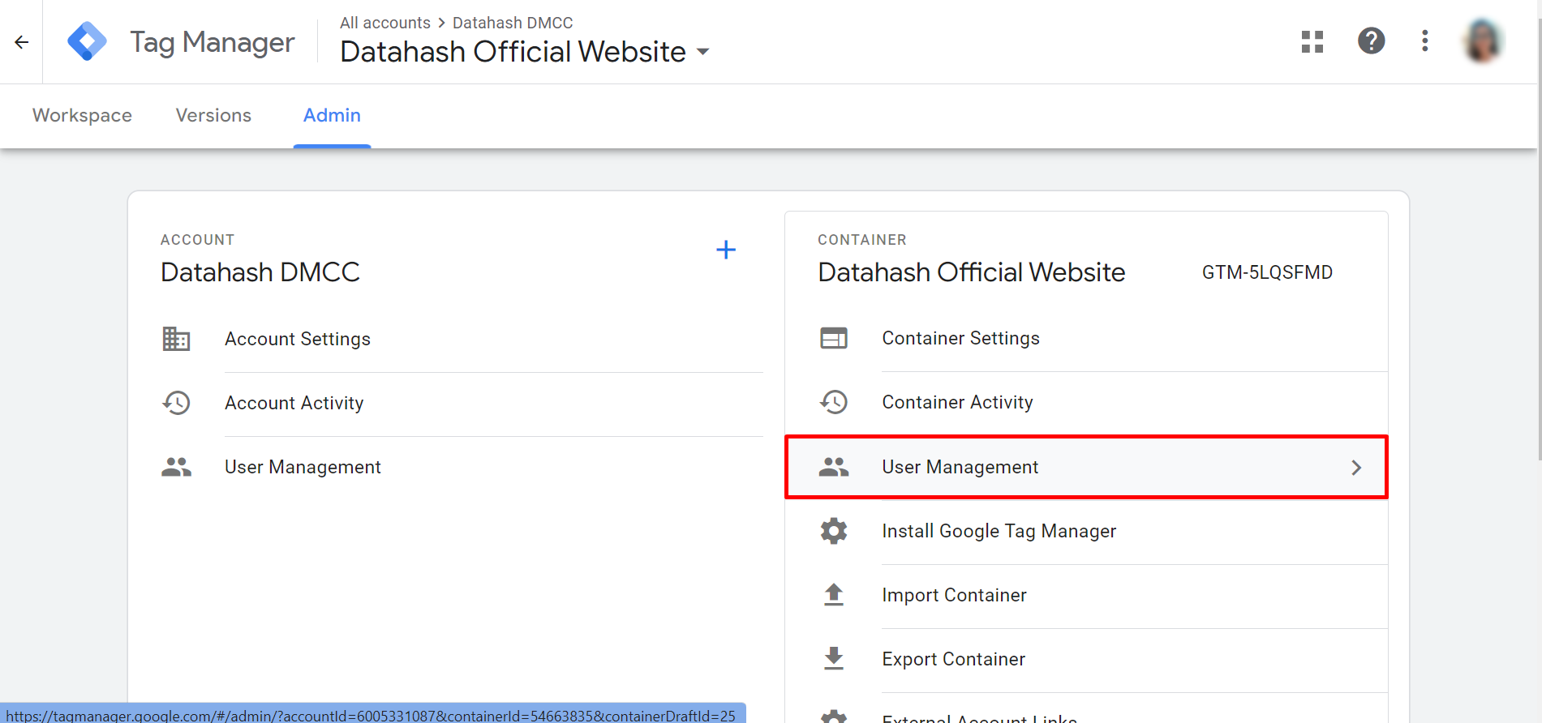Open account-level User Management

[x=303, y=467]
